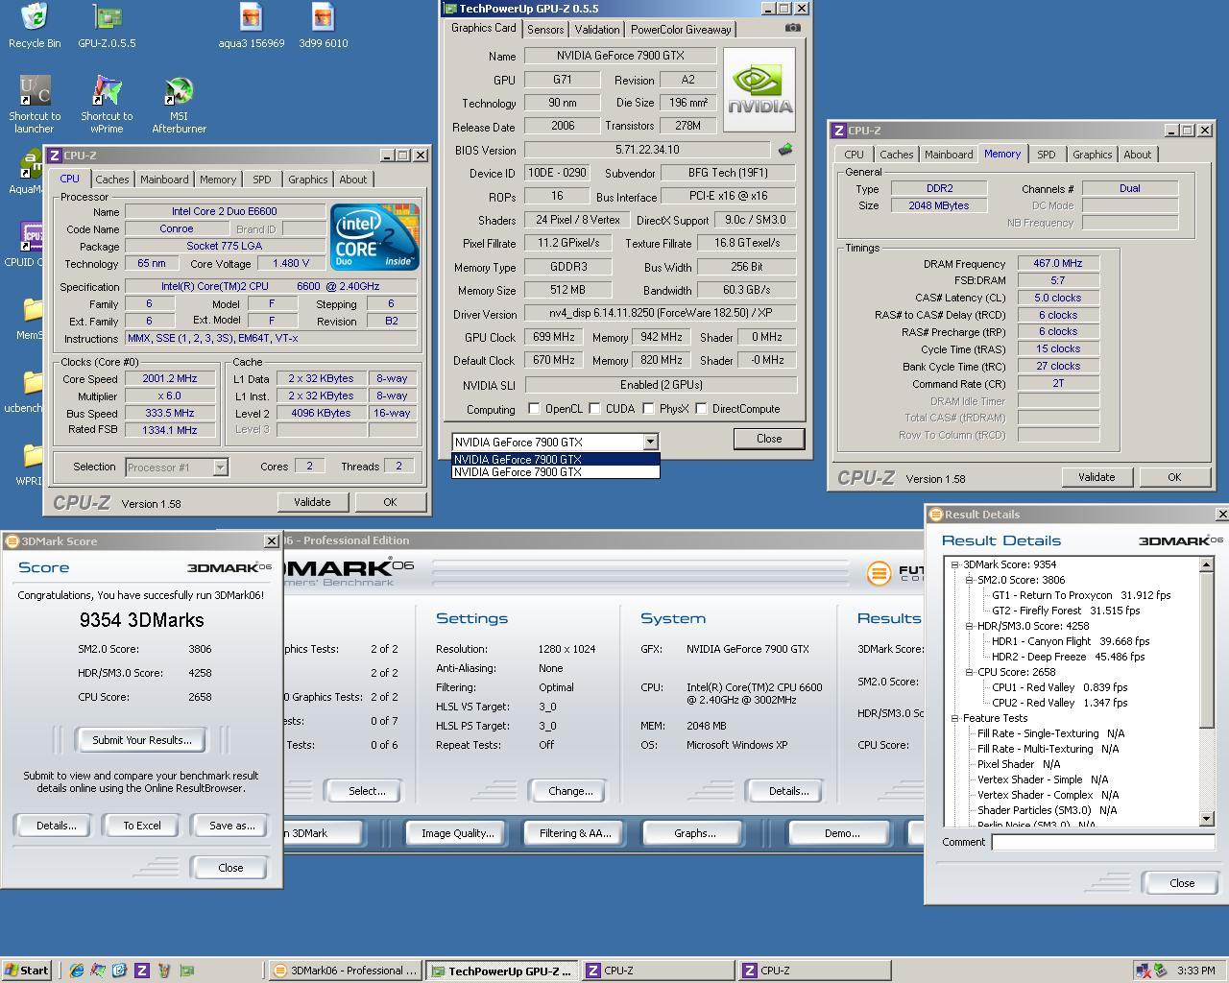Open the Validation tab in GPU-Z

(x=597, y=30)
